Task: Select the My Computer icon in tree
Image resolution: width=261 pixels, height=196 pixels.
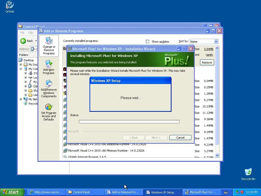Action: coord(25,69)
